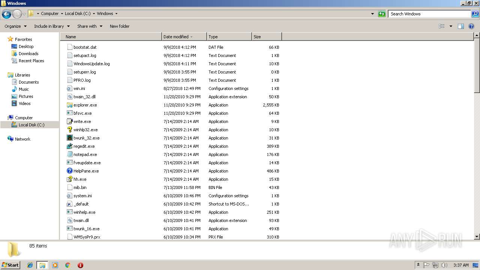Click the Action Center flag icon
The width and height of the screenshot is (480, 270).
[x=426, y=265]
